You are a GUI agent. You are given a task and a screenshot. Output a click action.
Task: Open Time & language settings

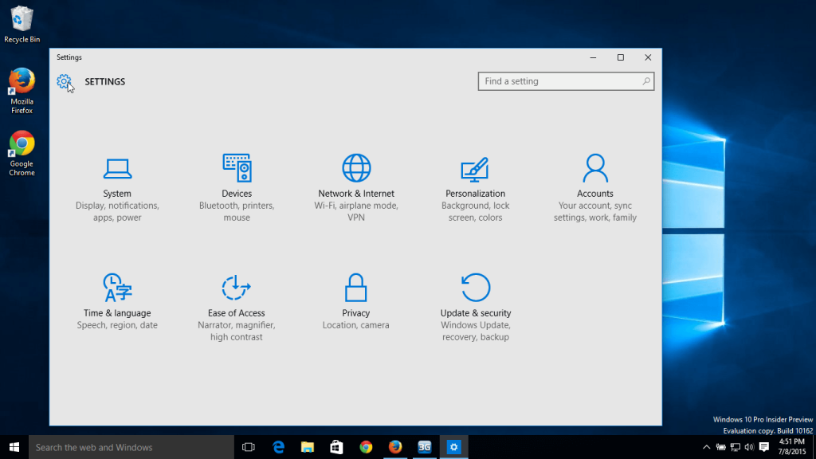(117, 302)
